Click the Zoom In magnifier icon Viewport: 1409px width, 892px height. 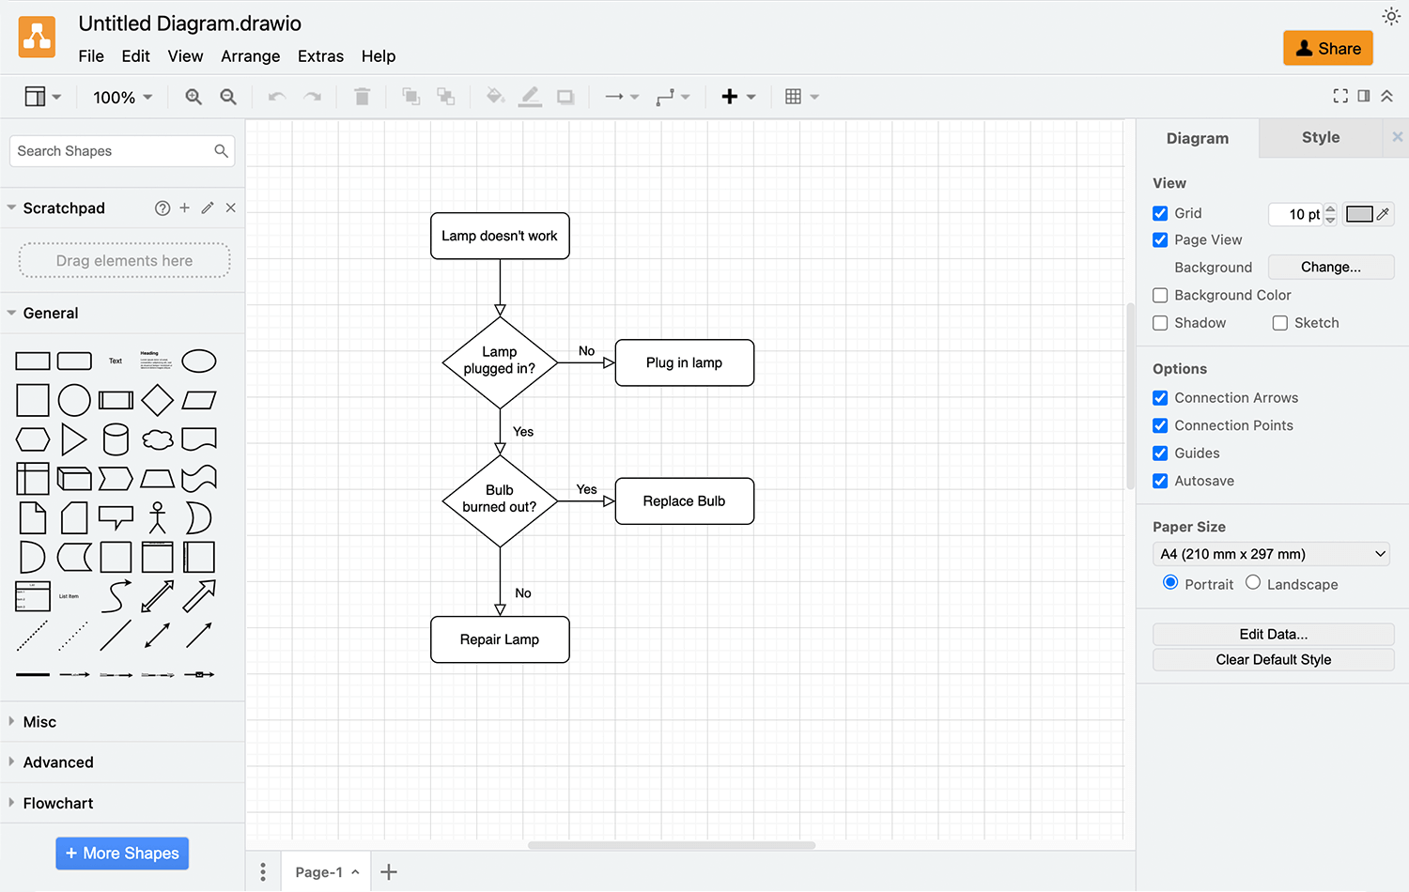coord(194,97)
